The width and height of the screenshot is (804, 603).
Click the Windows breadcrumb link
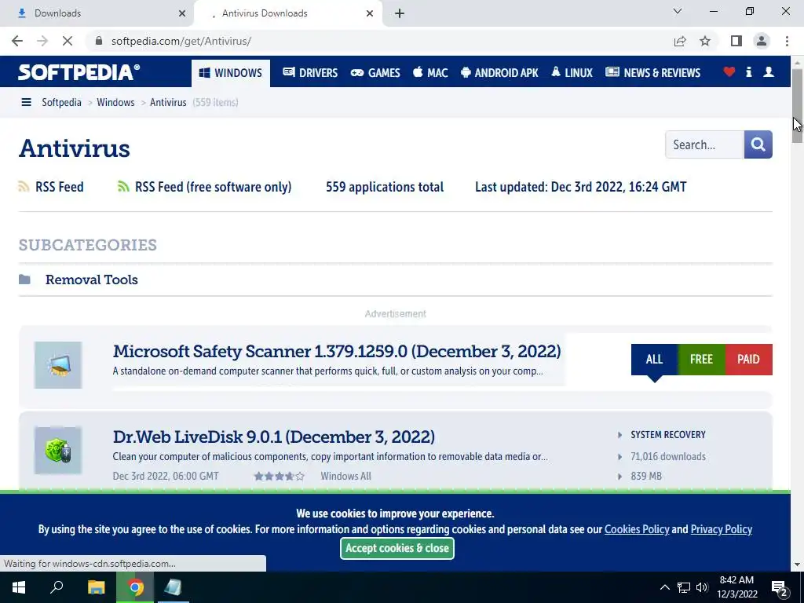[x=115, y=102]
